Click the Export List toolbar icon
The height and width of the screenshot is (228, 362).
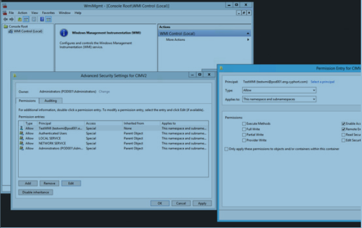pyautogui.click(x=34, y=19)
